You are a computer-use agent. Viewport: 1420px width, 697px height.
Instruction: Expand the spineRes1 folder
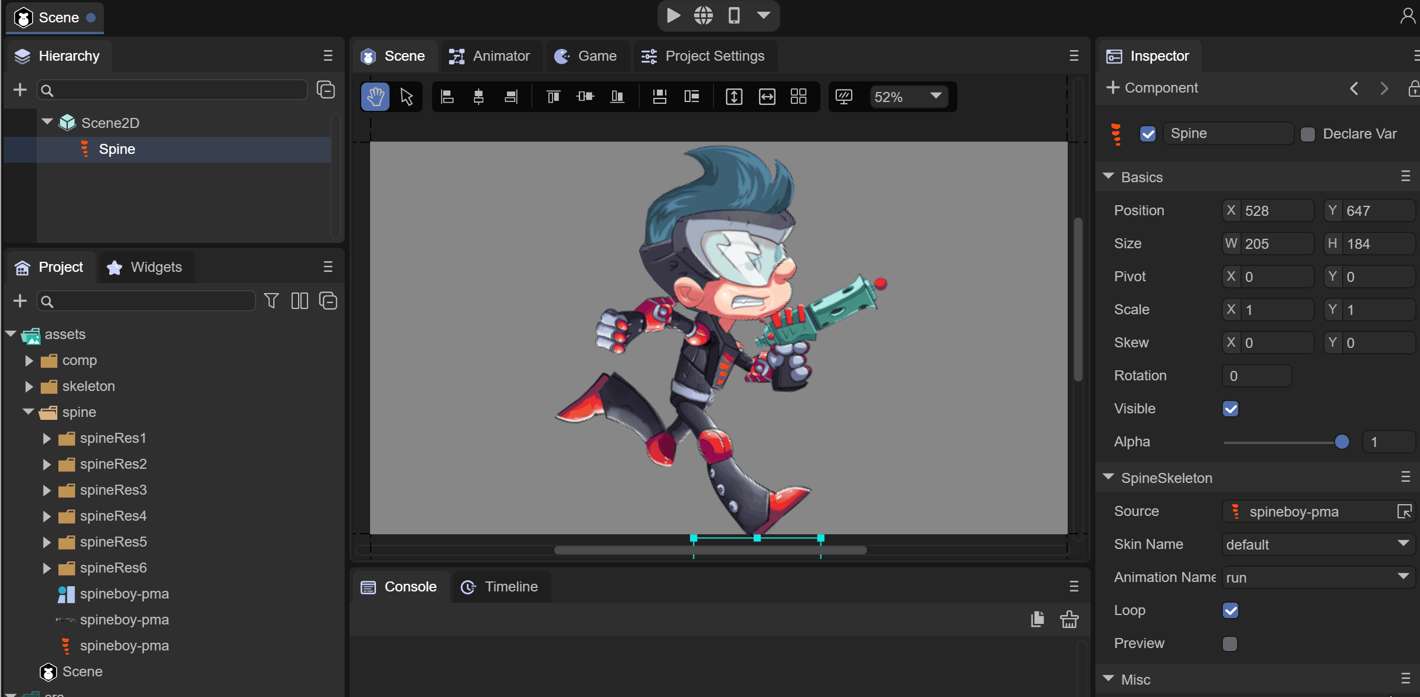tap(46, 438)
